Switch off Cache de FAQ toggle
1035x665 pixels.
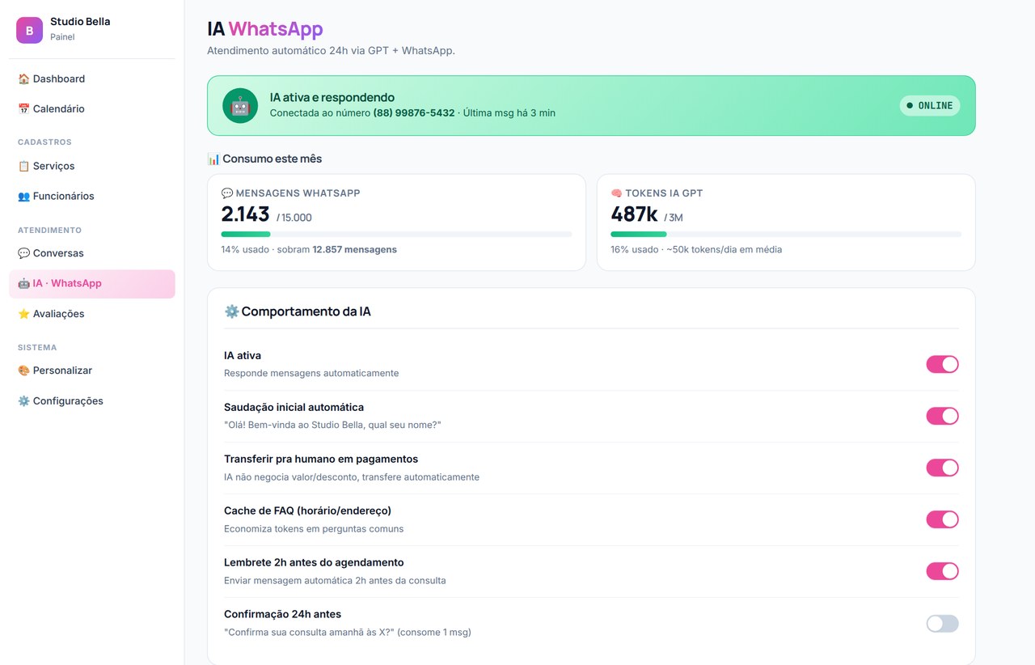click(942, 519)
